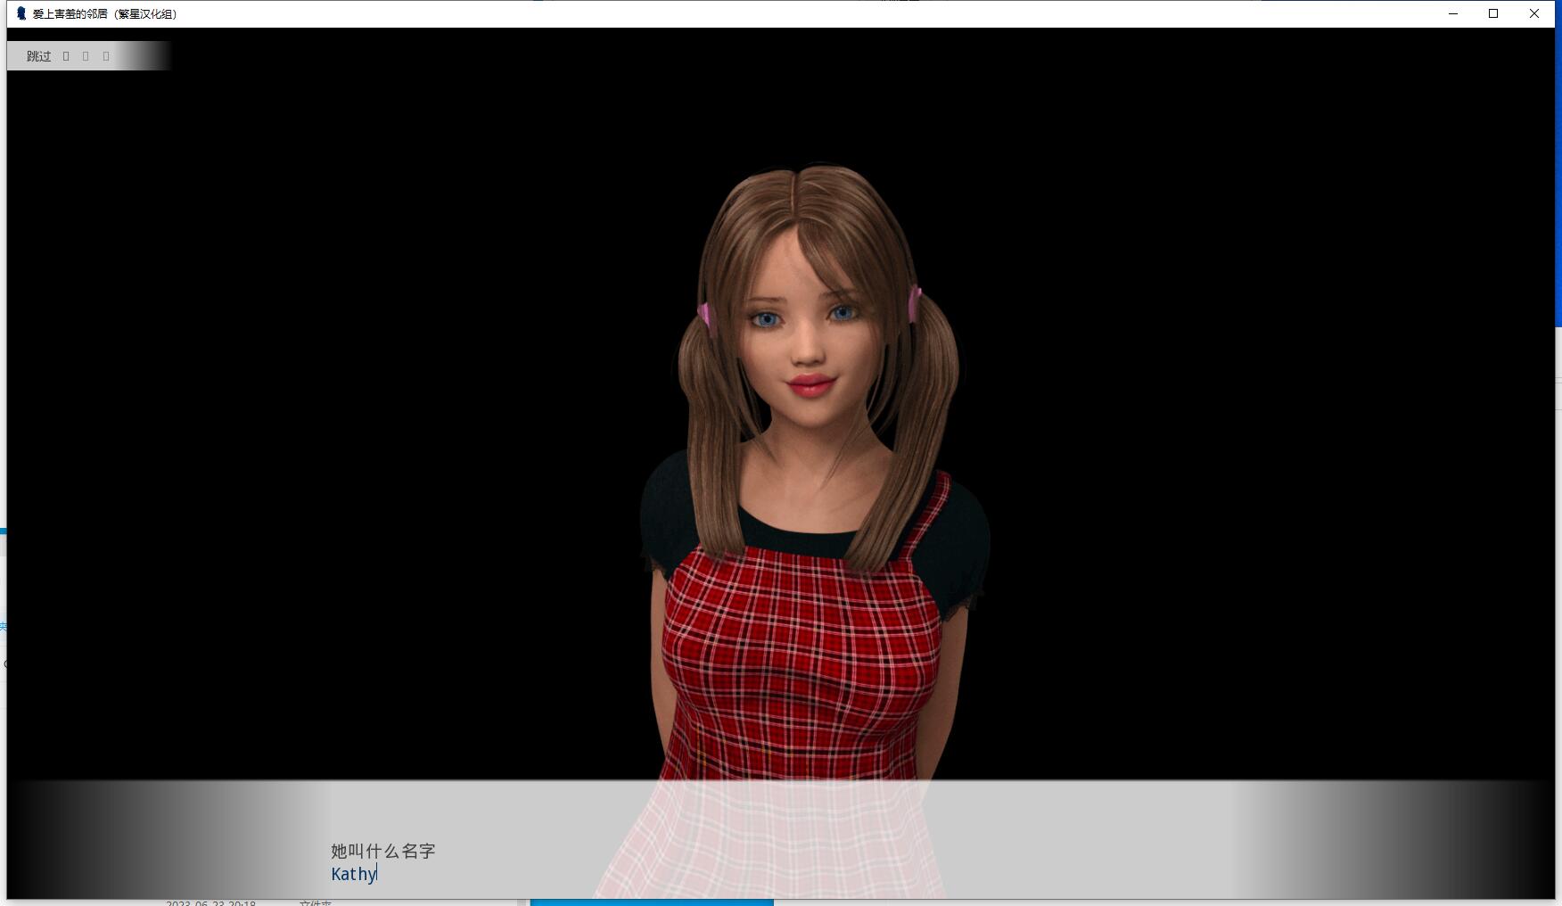Click the middle square icon in quick menu
Screen dimensions: 1562x906
pyautogui.click(x=86, y=56)
